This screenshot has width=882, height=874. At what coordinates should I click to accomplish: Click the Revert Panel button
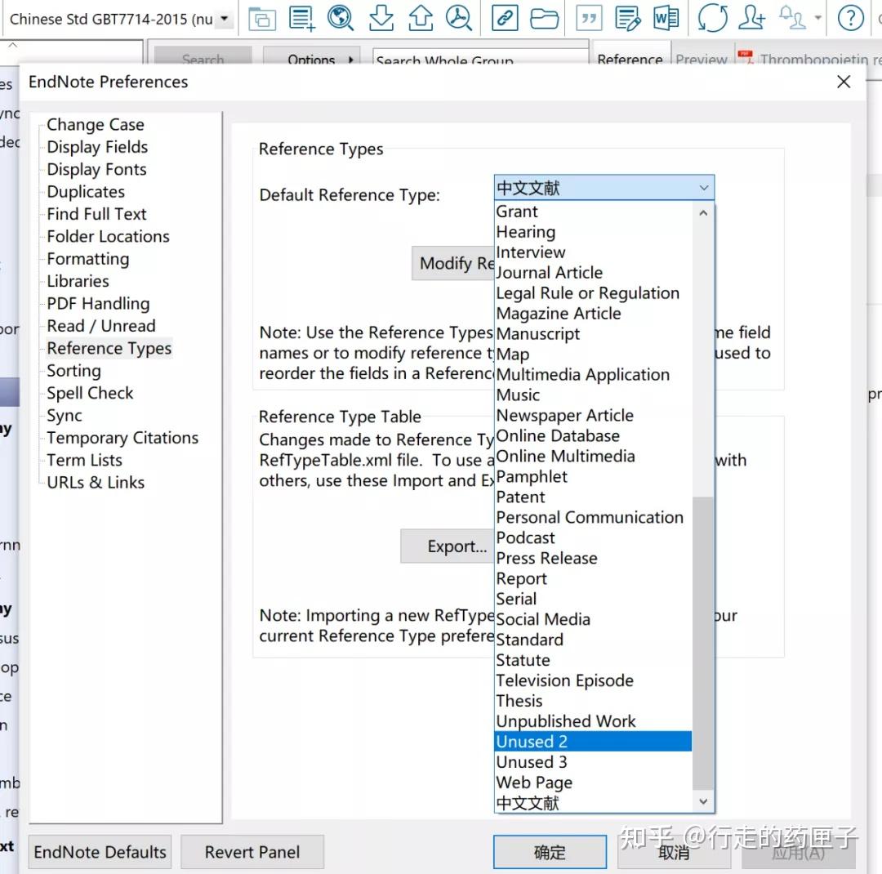[252, 852]
